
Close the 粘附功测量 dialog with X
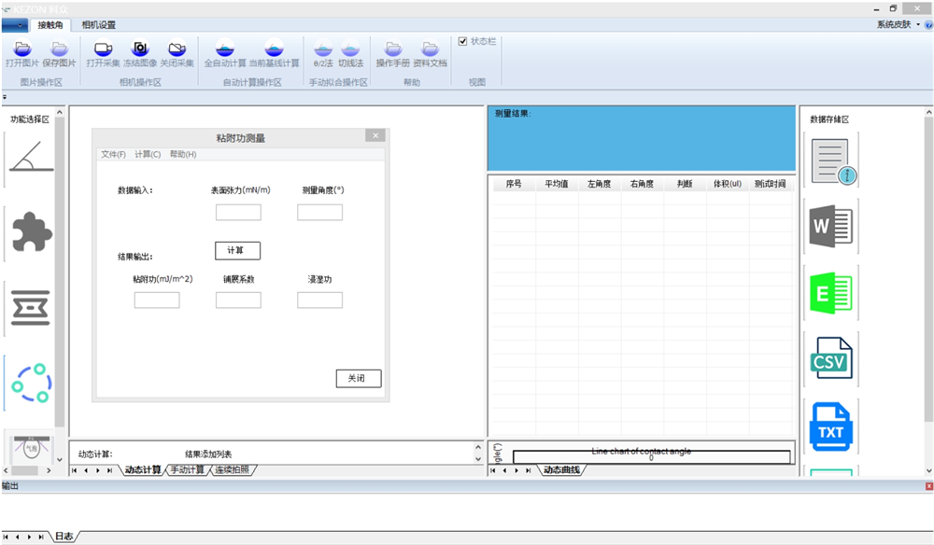point(375,135)
